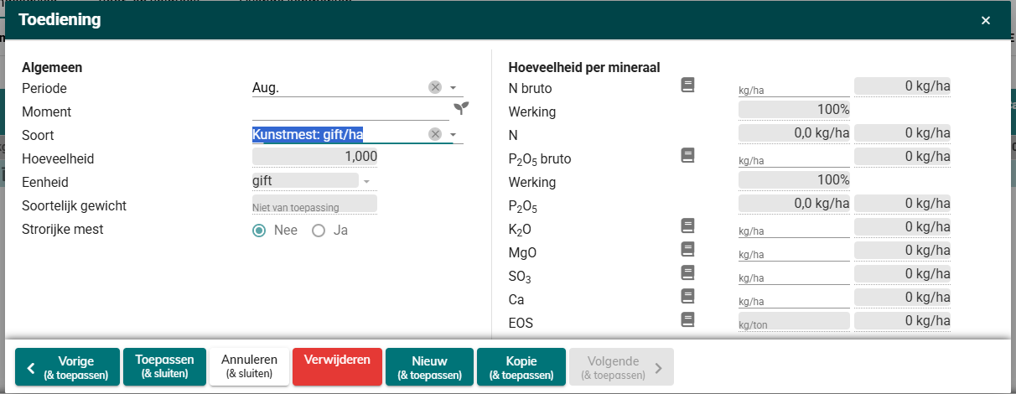Click Annuleren (& sluiten) button
The image size is (1016, 394).
pos(249,366)
